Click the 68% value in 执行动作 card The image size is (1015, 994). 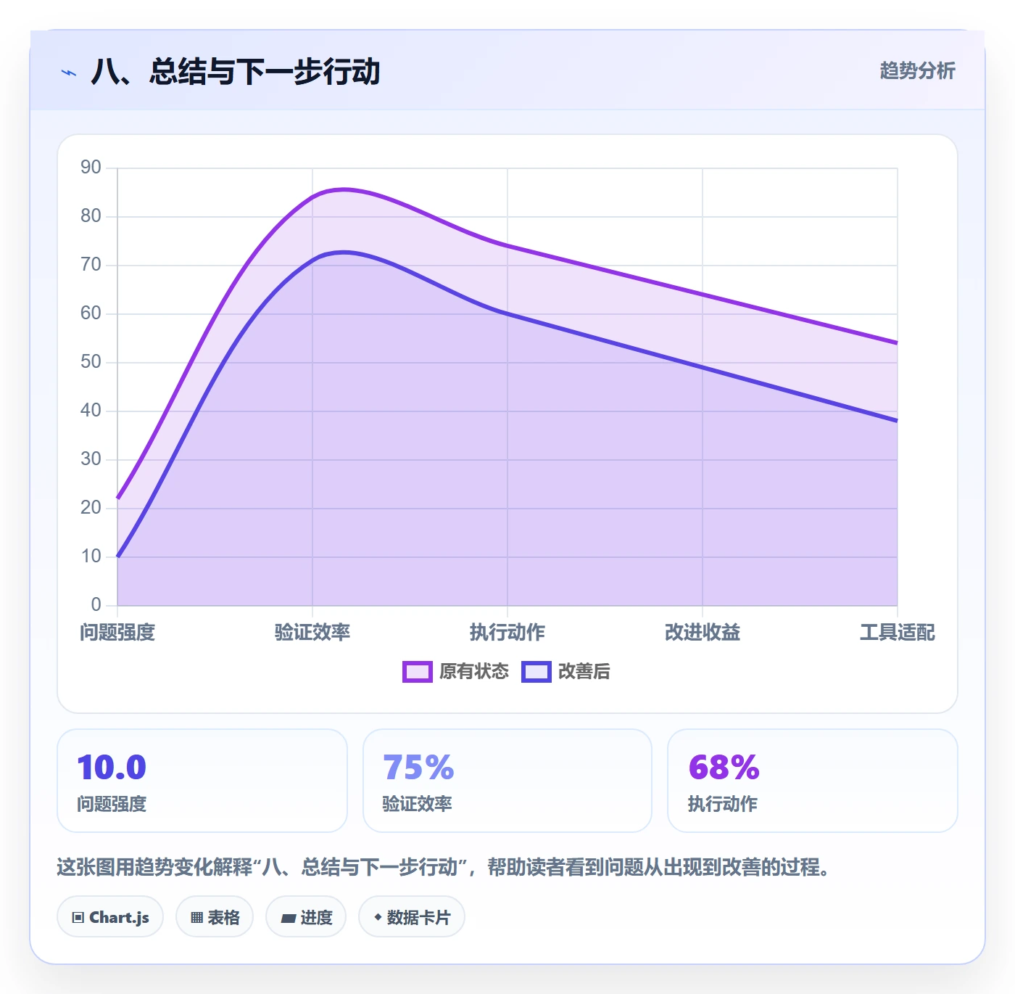tap(724, 768)
